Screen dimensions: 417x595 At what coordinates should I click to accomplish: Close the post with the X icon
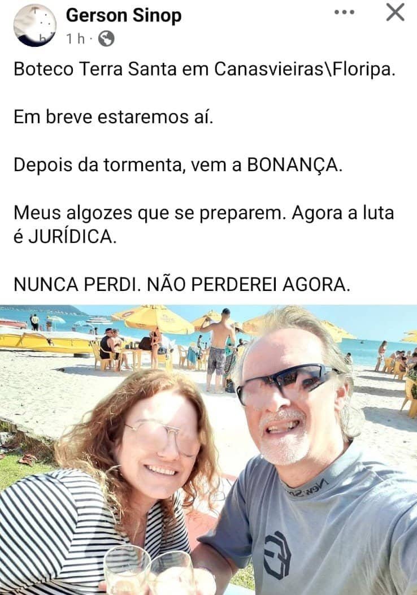396,12
